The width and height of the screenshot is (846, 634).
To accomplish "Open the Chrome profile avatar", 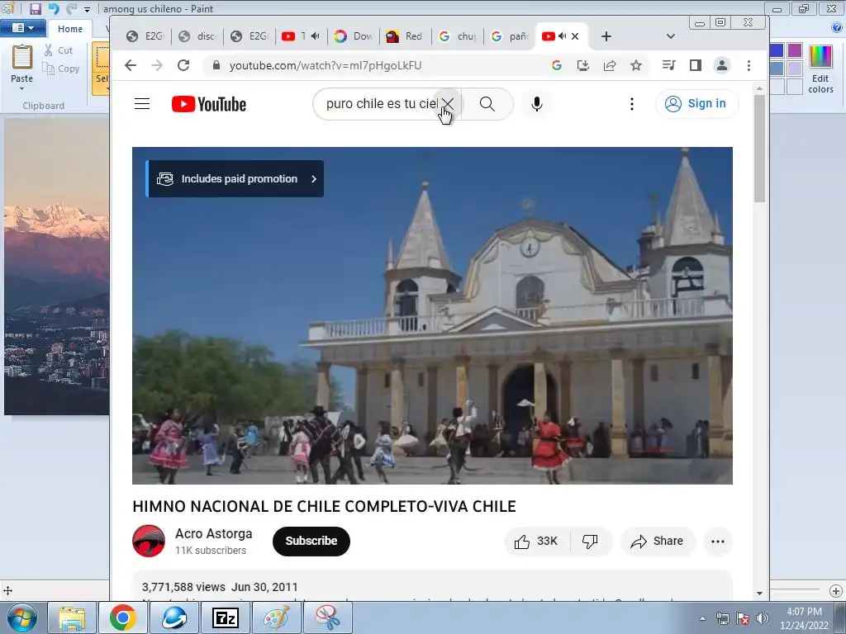I will point(722,65).
